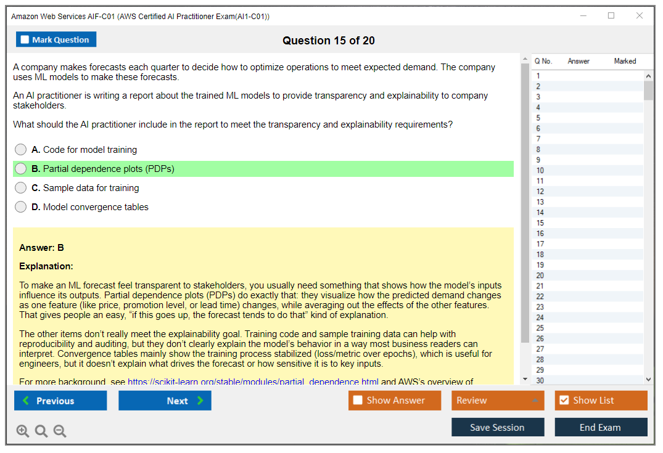663x453 pixels.
Task: Pick option D Model convergence tables
Action: point(21,207)
